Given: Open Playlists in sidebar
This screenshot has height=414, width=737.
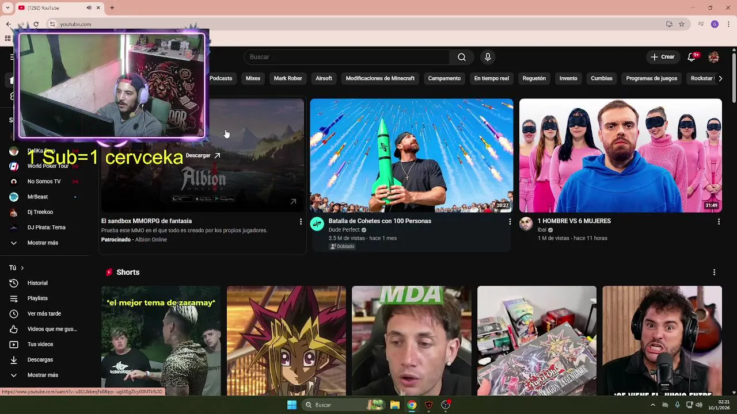Looking at the screenshot, I should pyautogui.click(x=44, y=298).
